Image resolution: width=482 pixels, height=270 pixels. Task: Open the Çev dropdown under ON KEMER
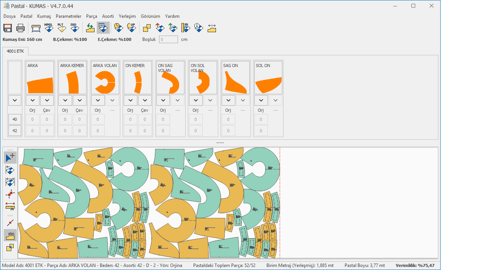click(145, 100)
